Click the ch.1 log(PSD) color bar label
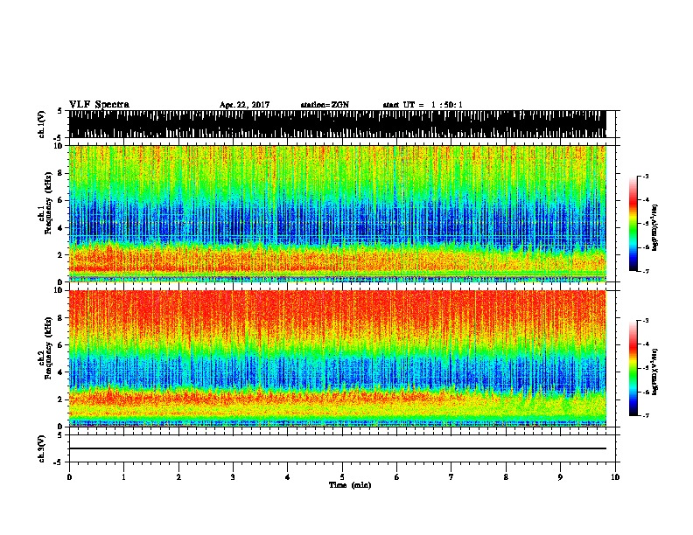The height and width of the screenshot is (535, 693). pyautogui.click(x=654, y=227)
